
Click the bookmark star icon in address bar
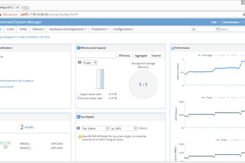pos(244,14)
